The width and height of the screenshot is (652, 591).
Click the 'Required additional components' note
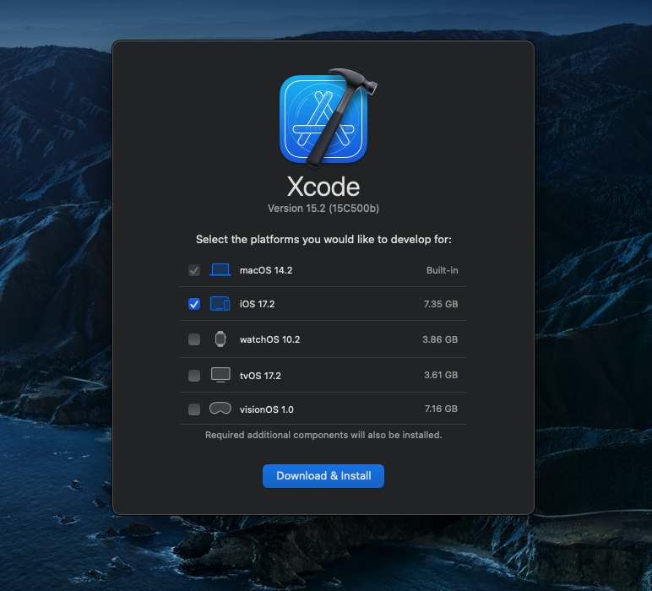[x=323, y=435]
